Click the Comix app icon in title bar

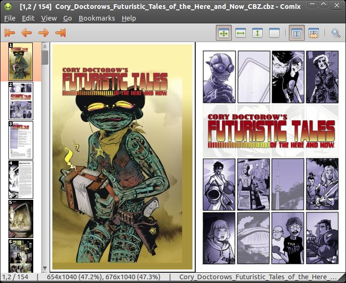coord(8,7)
